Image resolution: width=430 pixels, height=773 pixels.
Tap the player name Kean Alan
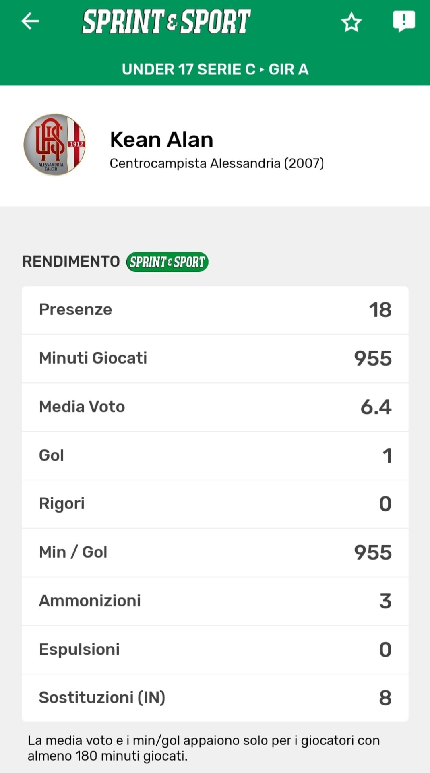point(161,140)
